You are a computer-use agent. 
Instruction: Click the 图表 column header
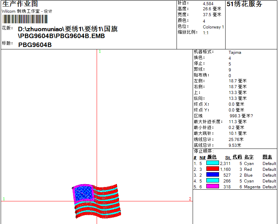(x=267, y=157)
